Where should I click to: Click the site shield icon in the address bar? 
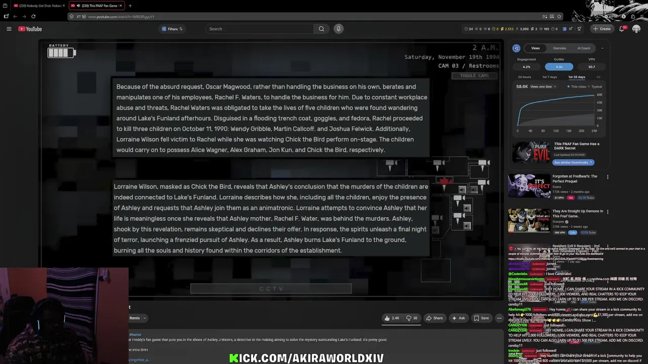pos(72,16)
